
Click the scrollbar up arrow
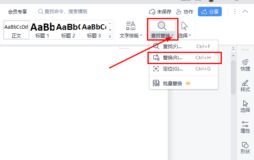(x=233, y=56)
